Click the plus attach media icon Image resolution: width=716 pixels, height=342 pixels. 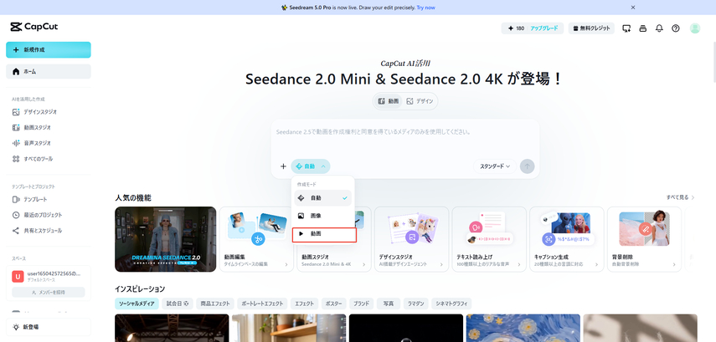283,166
